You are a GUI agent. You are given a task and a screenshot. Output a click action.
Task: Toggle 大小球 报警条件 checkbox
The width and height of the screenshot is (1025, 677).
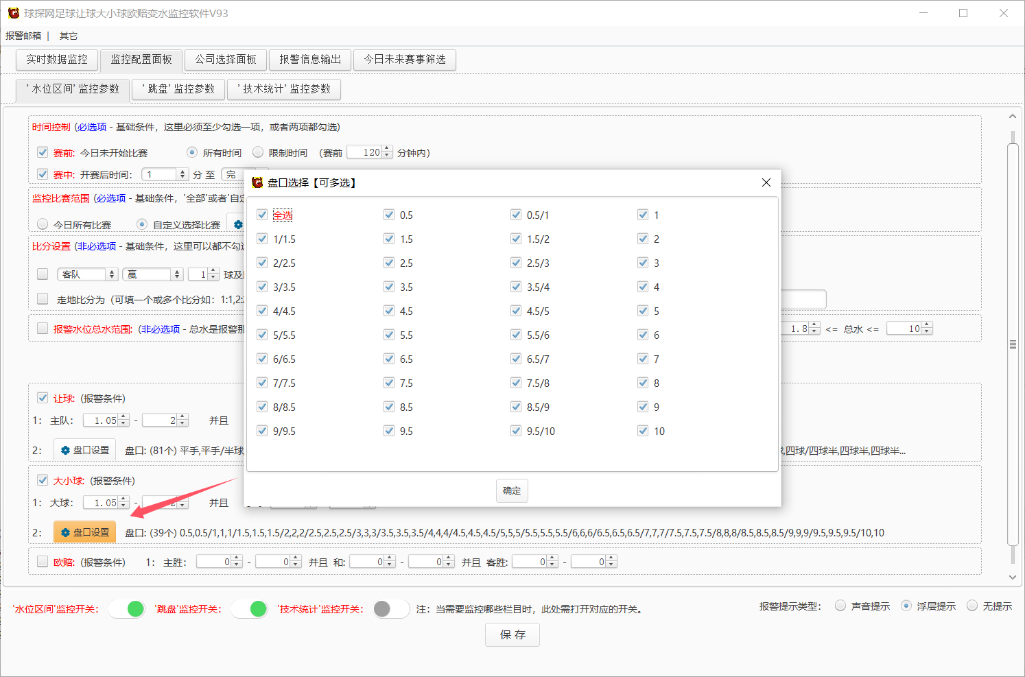pos(43,480)
